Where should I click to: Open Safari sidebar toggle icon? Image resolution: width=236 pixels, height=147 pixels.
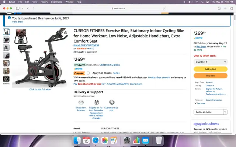point(18,8)
